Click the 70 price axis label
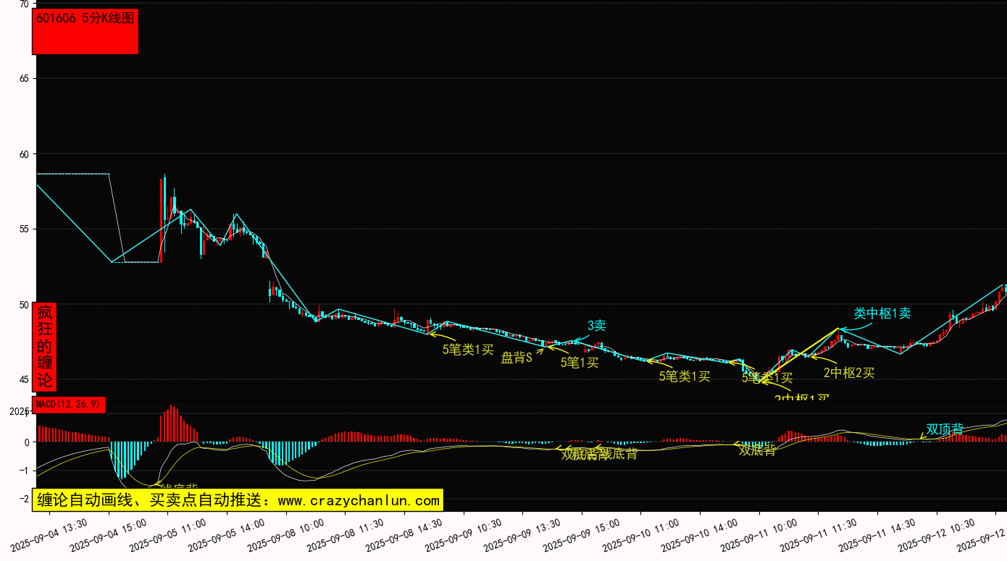This screenshot has height=561, width=1007. (24, 4)
